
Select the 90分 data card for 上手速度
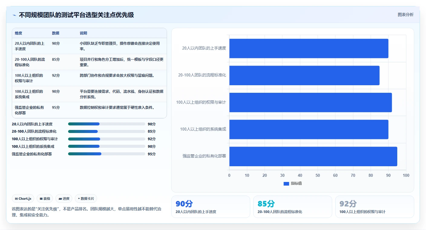[x=211, y=207]
